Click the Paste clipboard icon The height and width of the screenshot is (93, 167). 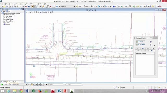click(x=18, y=6)
